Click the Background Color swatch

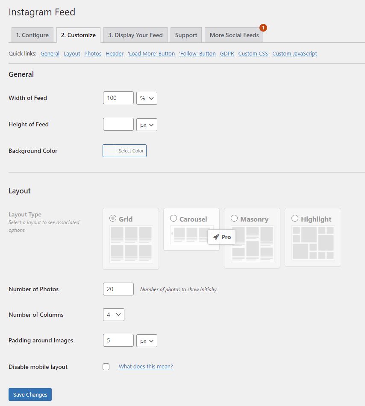(x=109, y=151)
